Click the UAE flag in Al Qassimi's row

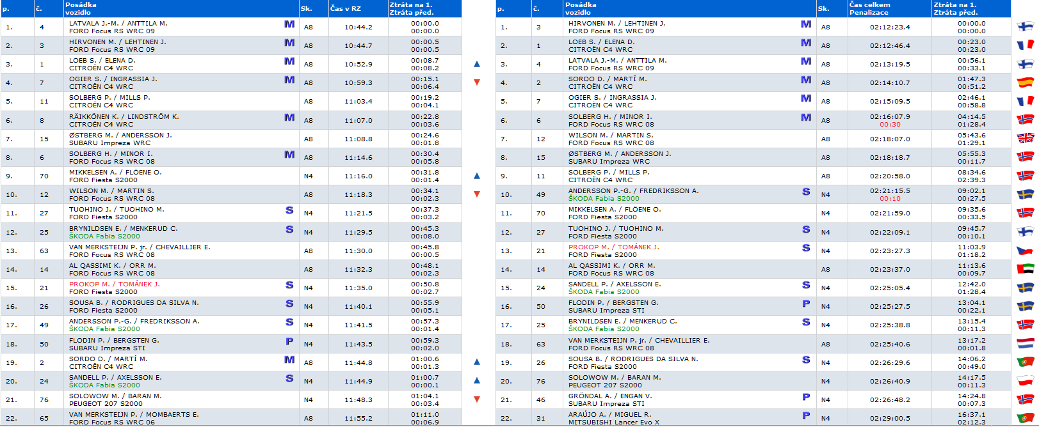(1025, 269)
